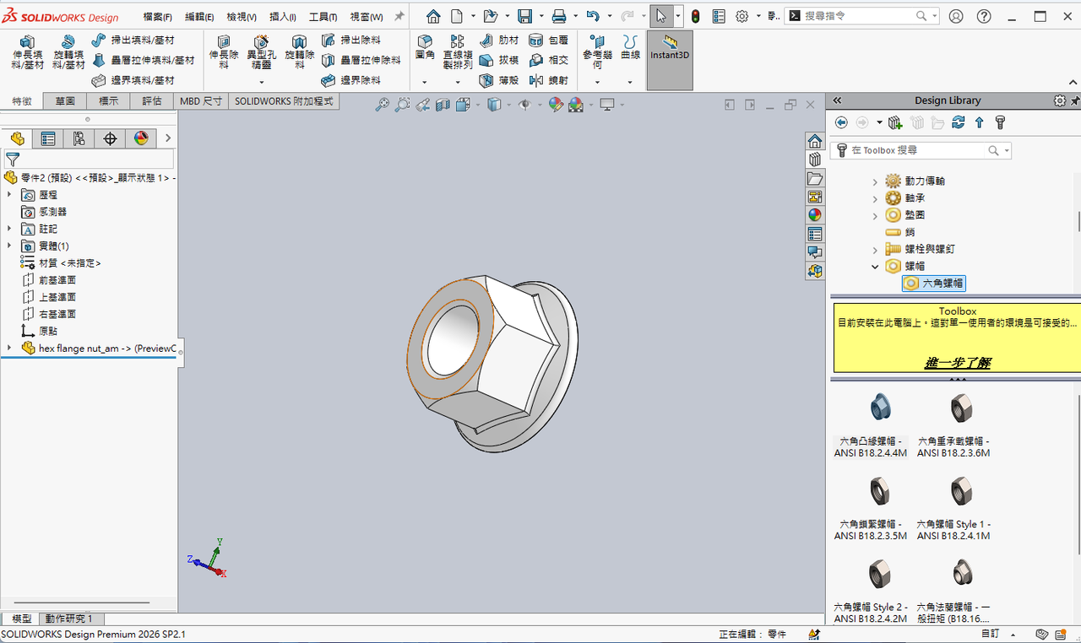Viewport: 1081px width, 643px height.
Task: Toggle hide/show items eye icon
Action: coord(524,105)
